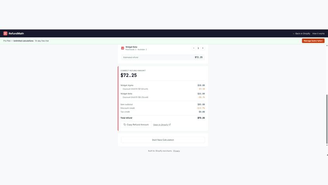Image resolution: width=328 pixels, height=185 pixels.
Task: Open the Privacy footer link
Action: [176, 151]
